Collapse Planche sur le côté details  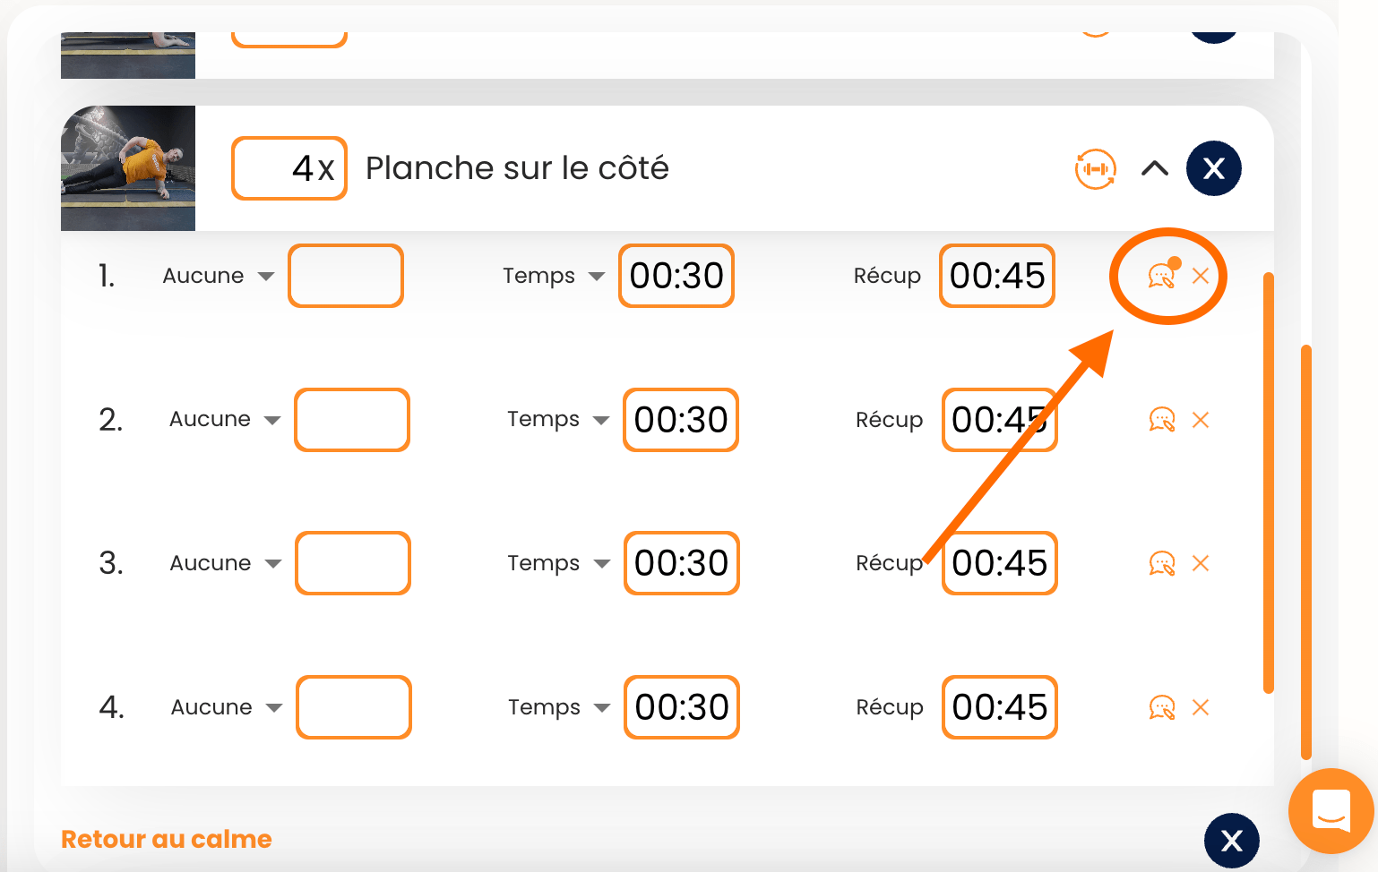(1155, 168)
